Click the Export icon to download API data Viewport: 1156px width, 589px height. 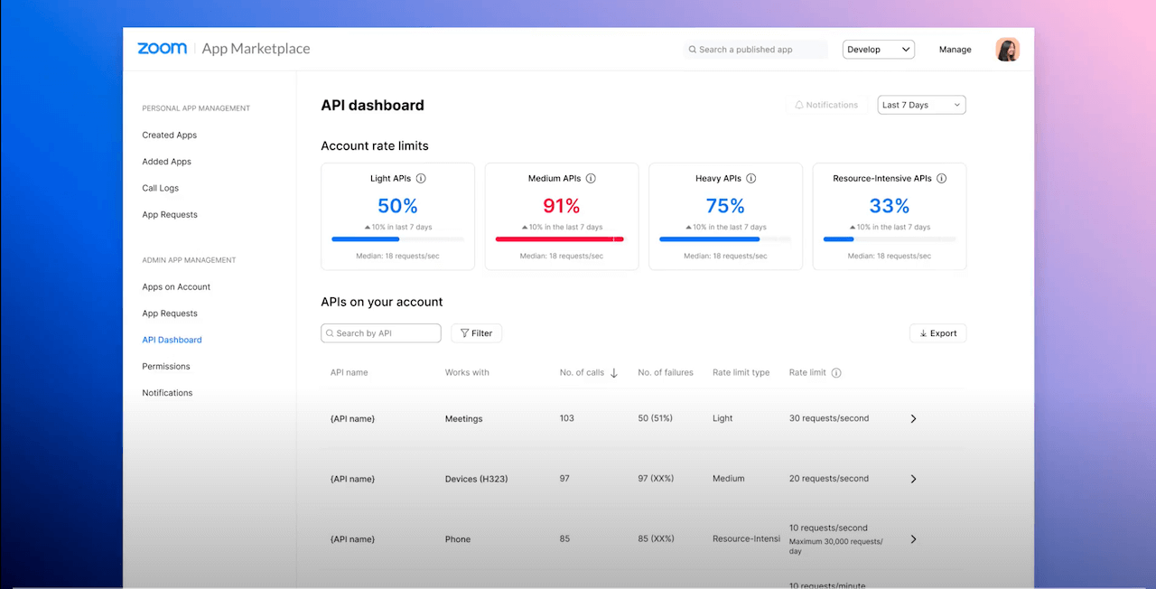(x=922, y=332)
